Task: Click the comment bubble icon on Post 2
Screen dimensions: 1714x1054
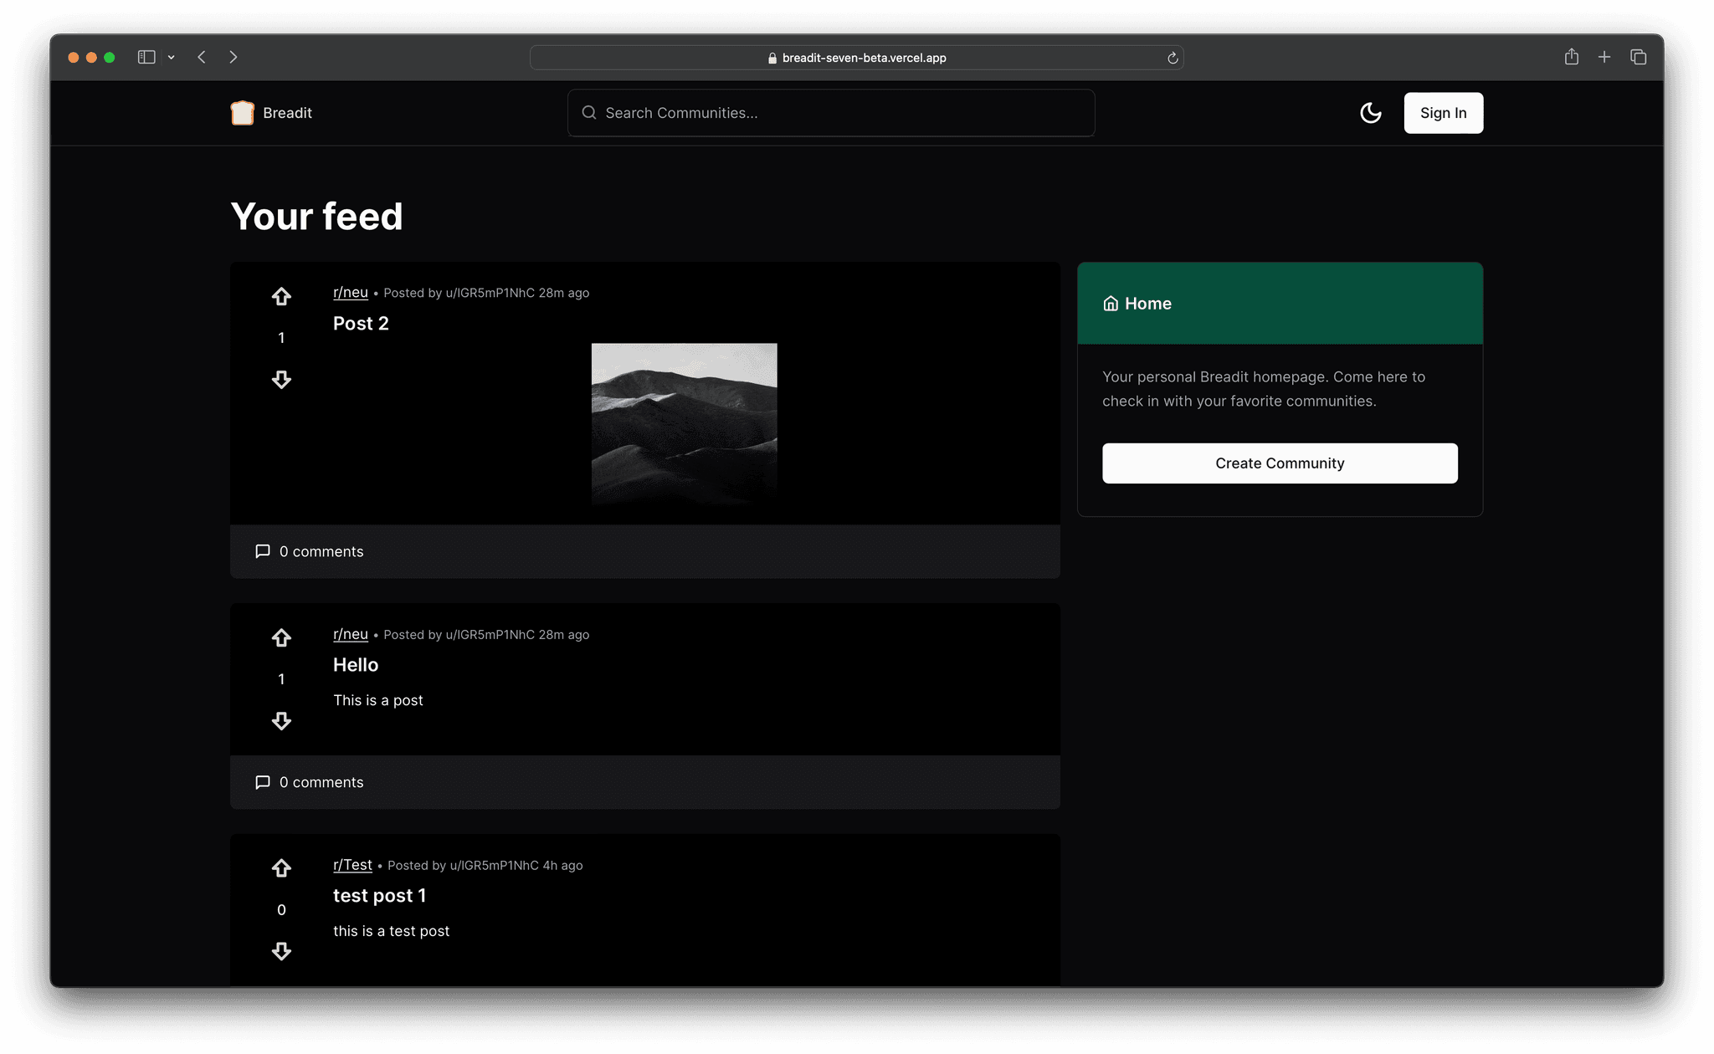Action: (x=262, y=551)
